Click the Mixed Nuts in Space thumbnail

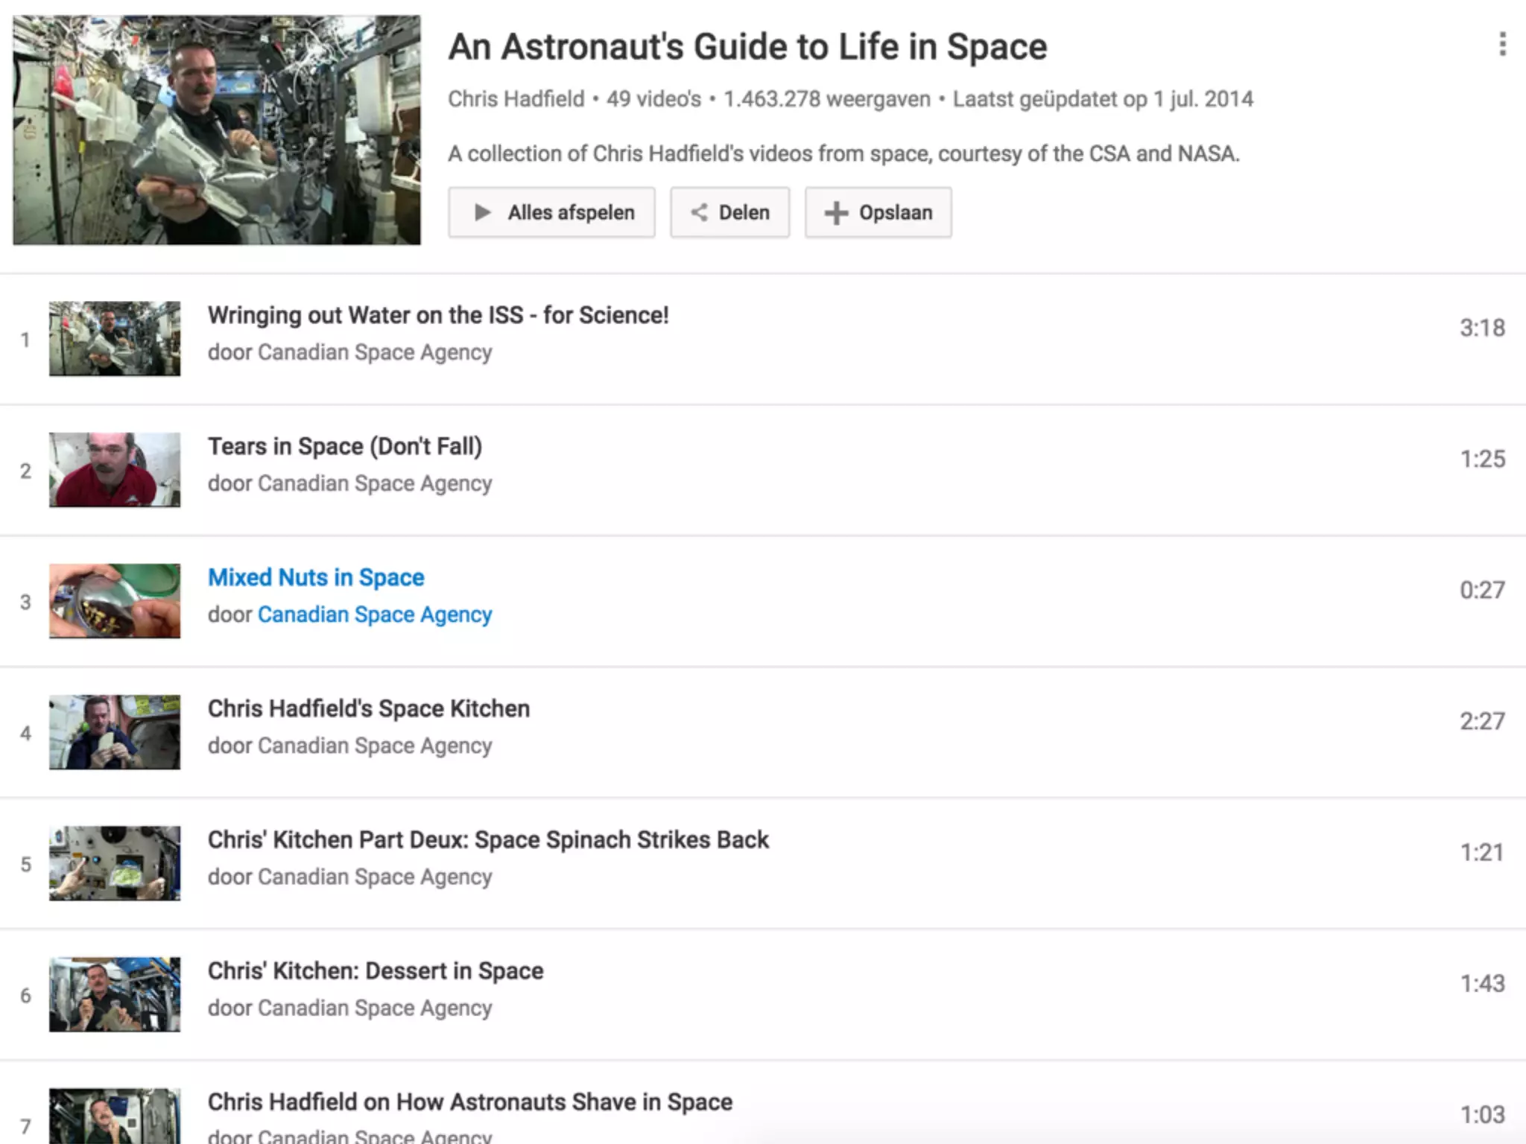115,601
